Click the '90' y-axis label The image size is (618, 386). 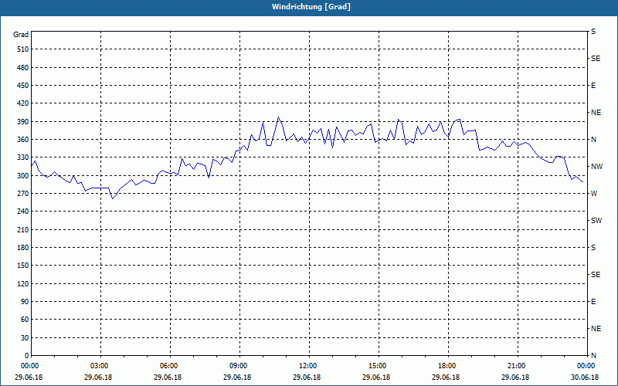point(25,302)
